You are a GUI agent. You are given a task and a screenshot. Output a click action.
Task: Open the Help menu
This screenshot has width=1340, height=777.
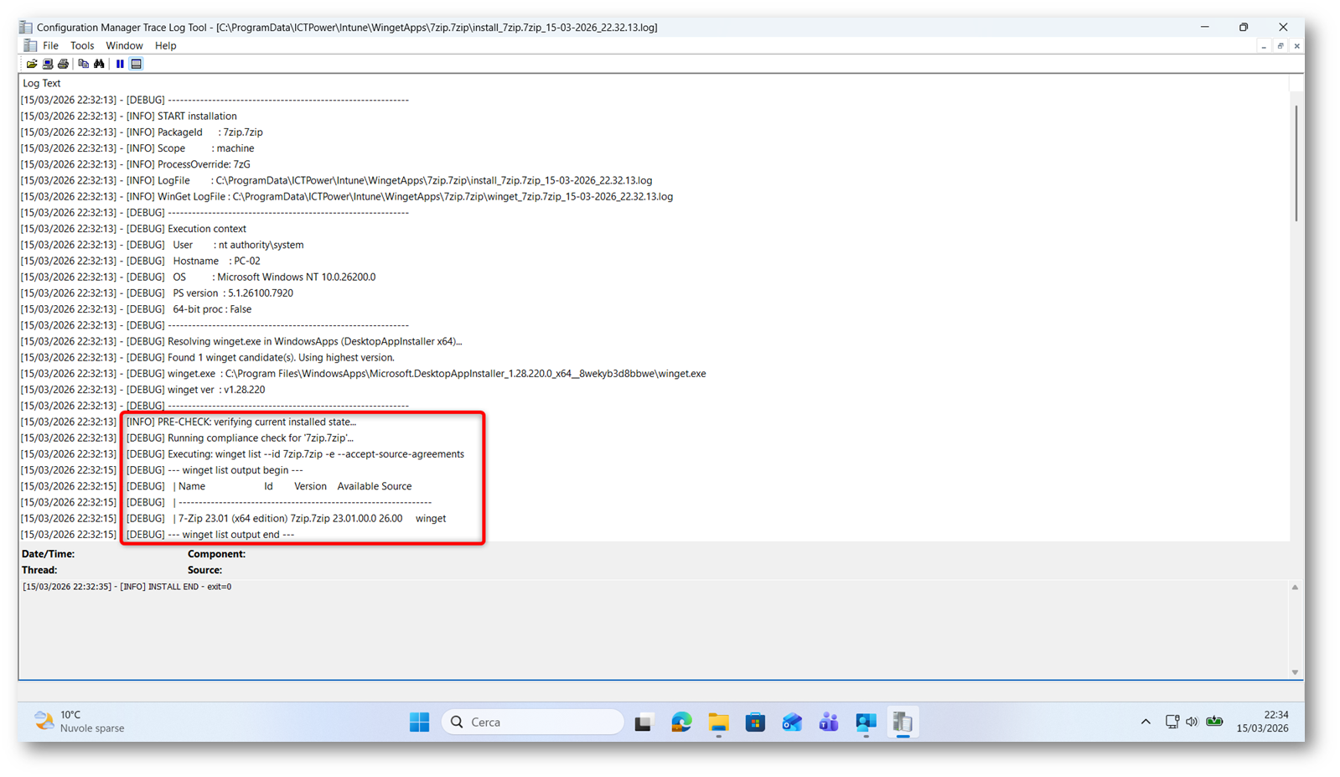point(165,45)
